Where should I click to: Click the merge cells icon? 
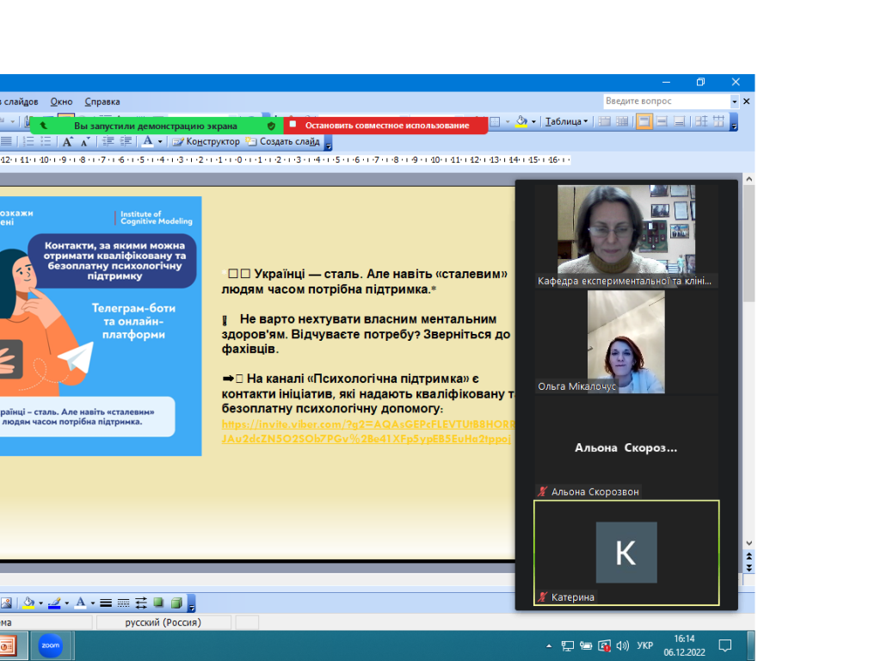[605, 121]
